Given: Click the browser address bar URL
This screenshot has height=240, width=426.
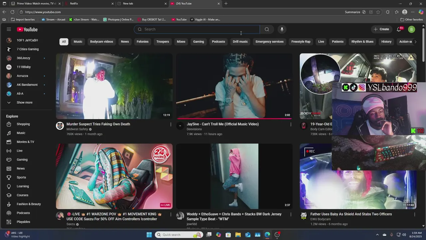Looking at the screenshot, I should point(43,12).
